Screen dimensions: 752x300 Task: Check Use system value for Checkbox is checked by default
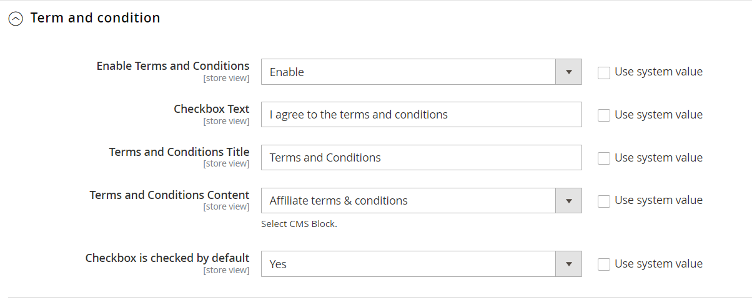click(x=604, y=264)
